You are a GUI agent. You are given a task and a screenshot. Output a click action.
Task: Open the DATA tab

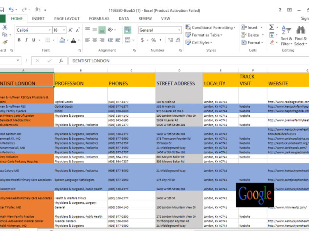(124, 19)
